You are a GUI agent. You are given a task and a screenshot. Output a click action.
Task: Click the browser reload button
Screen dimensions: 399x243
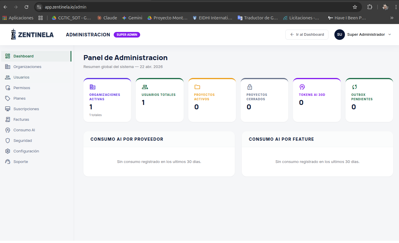point(26,7)
